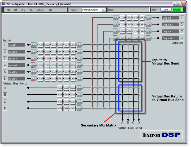
Task: Click the Input #3 name field
Action: [x=16, y=59]
